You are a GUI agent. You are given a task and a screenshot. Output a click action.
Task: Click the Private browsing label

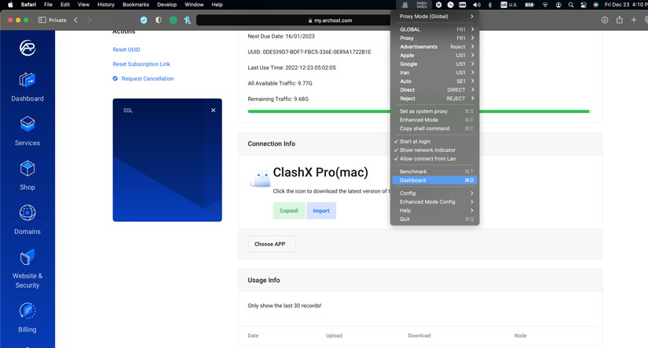[57, 20]
